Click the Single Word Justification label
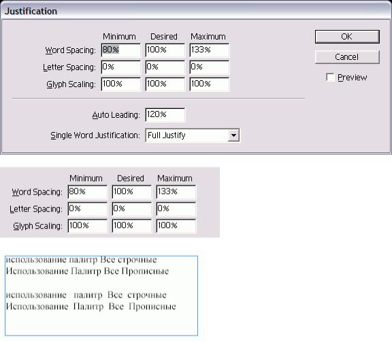This screenshot has width=392, height=341. [95, 135]
